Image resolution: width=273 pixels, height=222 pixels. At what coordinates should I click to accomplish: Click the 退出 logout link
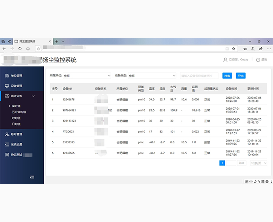264,60
